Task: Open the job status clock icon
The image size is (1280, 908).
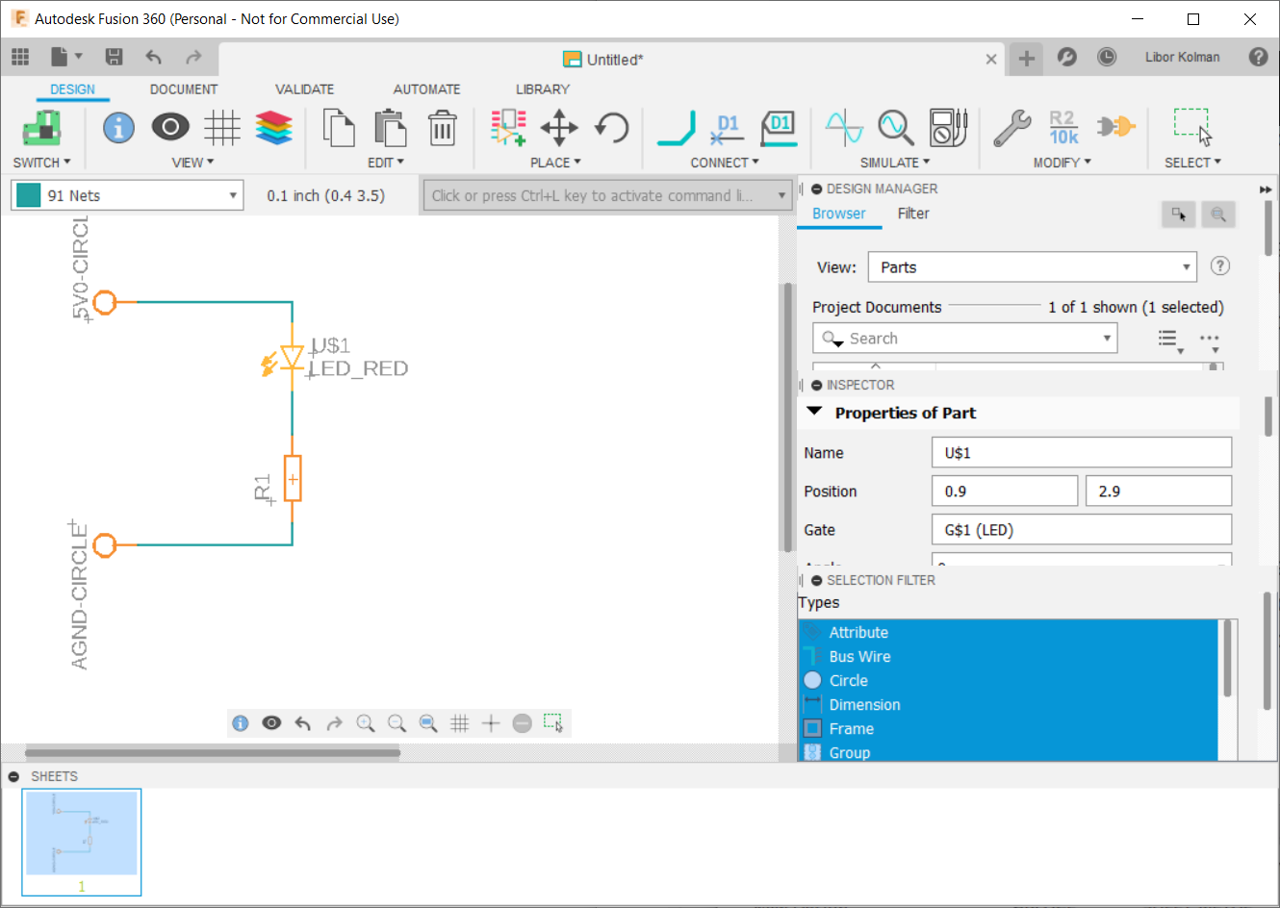Action: (x=1107, y=57)
